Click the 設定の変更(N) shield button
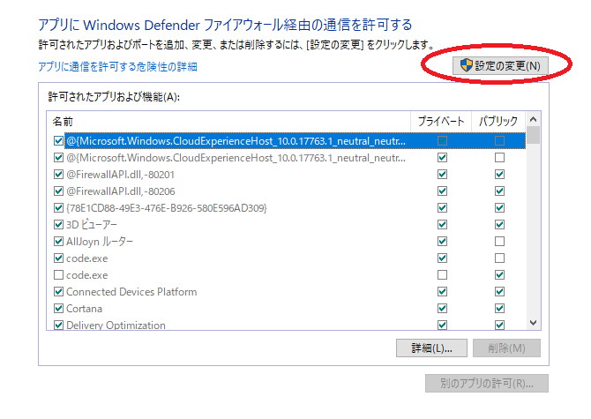This screenshot has width=591, height=419. point(500,66)
